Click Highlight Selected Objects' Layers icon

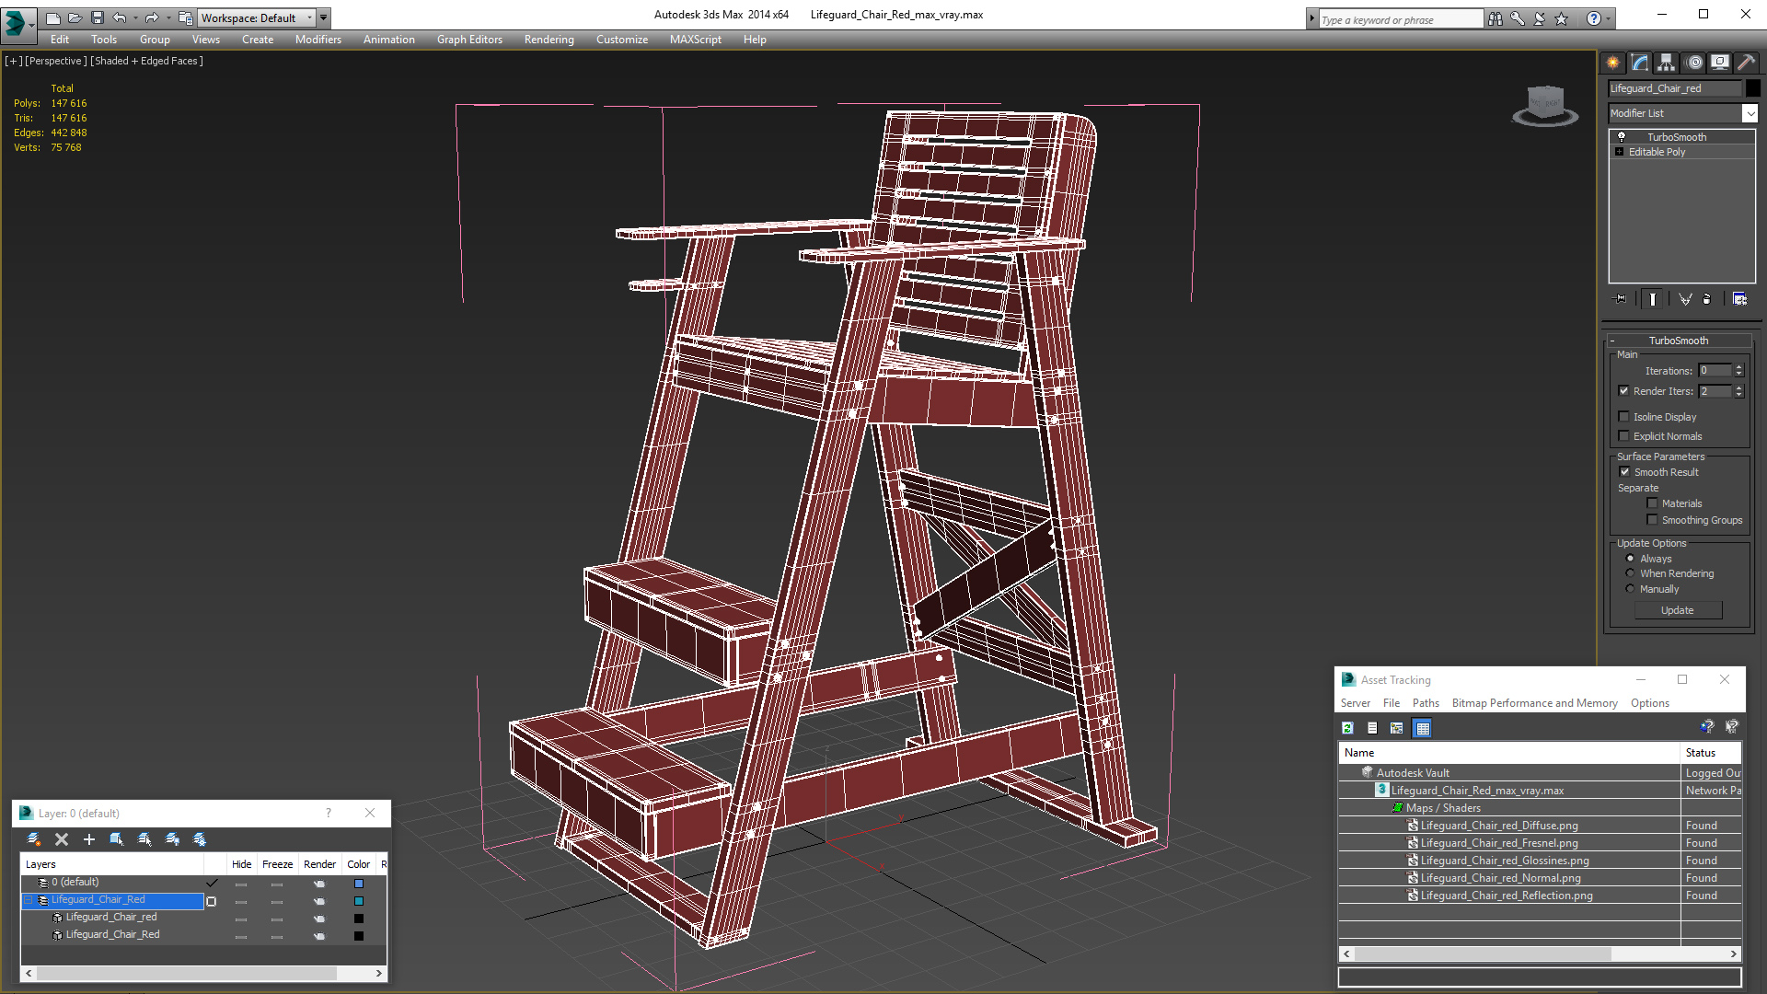click(x=144, y=839)
